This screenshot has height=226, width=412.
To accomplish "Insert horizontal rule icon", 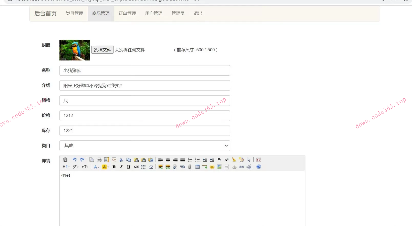I will click(205, 167).
